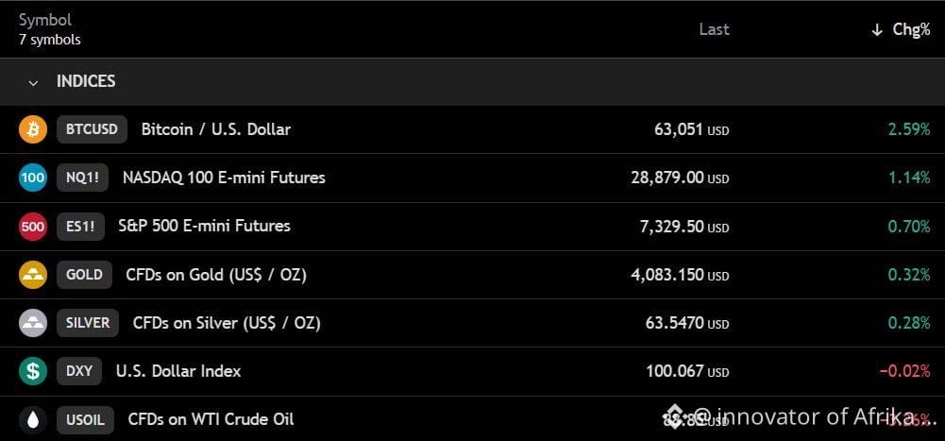
Task: Click the Last column header
Action: click(x=714, y=29)
